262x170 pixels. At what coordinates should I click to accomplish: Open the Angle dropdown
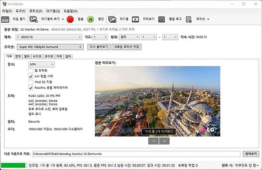coord(100,37)
